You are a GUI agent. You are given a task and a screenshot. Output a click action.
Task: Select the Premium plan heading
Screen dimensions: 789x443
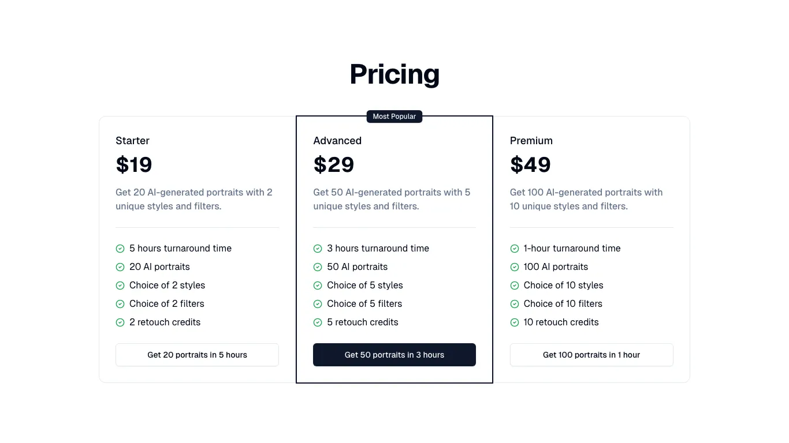click(531, 140)
